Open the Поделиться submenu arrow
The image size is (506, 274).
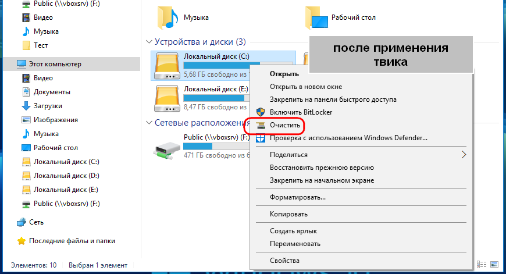(x=464, y=155)
